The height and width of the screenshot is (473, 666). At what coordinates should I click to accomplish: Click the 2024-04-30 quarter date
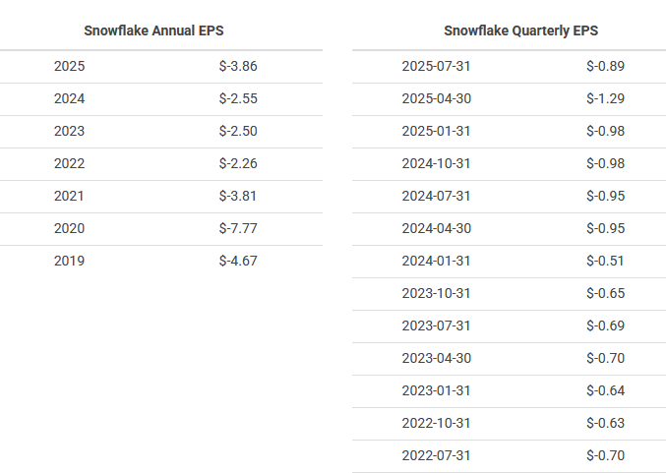(437, 229)
